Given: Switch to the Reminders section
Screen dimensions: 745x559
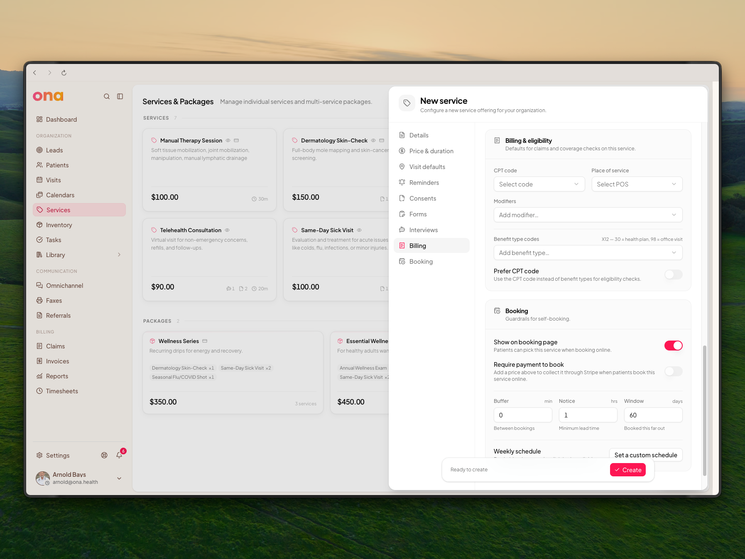Looking at the screenshot, I should (x=431, y=182).
